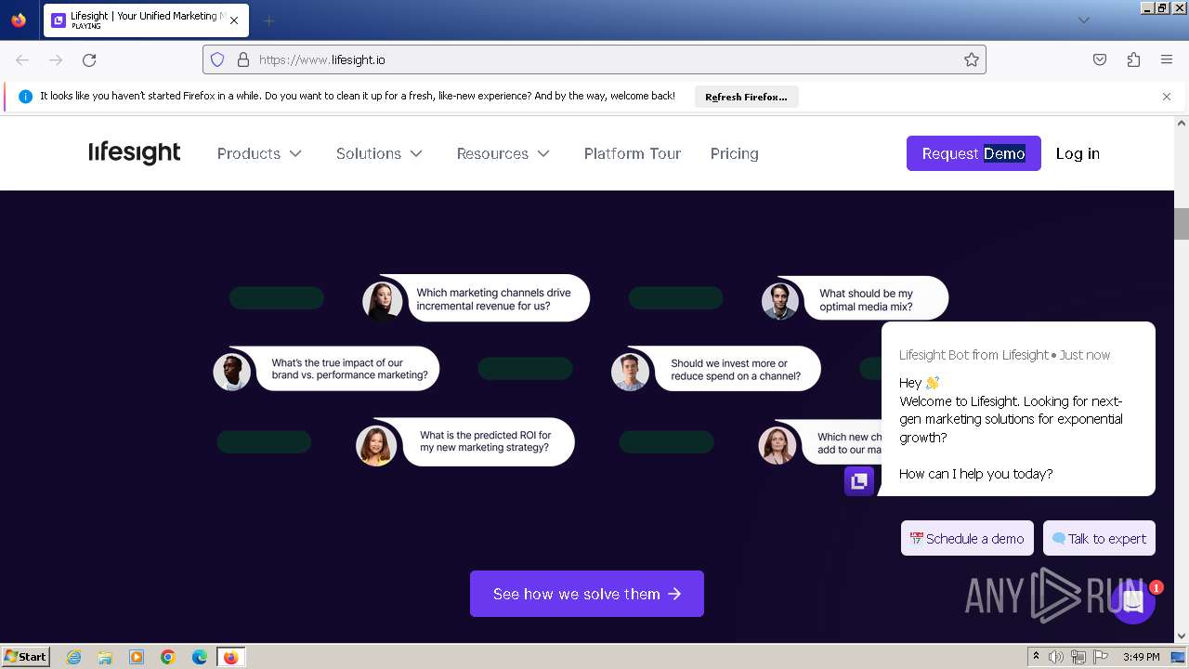Image resolution: width=1189 pixels, height=669 pixels.
Task: Launch Google Chrome from the taskbar
Action: (x=168, y=657)
